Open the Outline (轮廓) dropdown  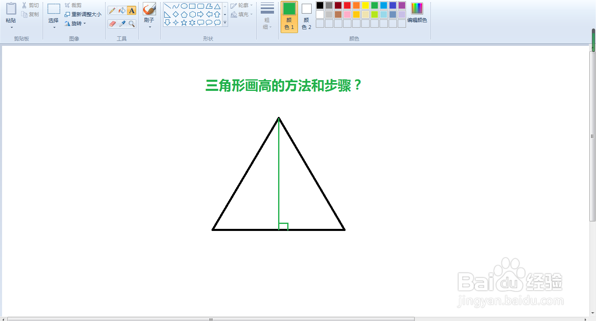point(242,5)
